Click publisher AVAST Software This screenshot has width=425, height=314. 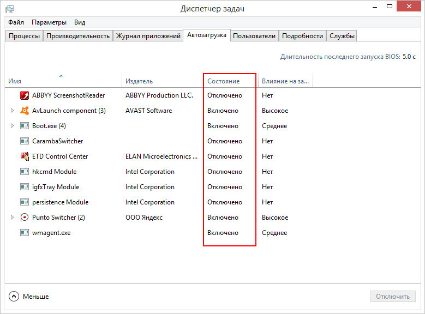pos(148,111)
